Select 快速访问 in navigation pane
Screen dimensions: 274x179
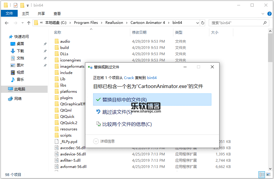pos(21,37)
